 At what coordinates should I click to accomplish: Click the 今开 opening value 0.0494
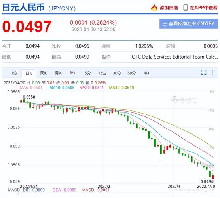coord(32,46)
